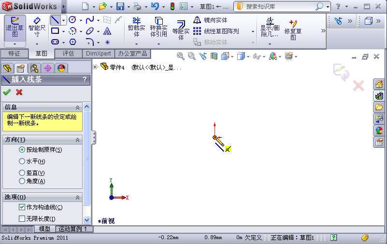The height and width of the screenshot is (244, 387).
Task: Switch to the 评估 (Evaluate) tab
Action: point(68,54)
